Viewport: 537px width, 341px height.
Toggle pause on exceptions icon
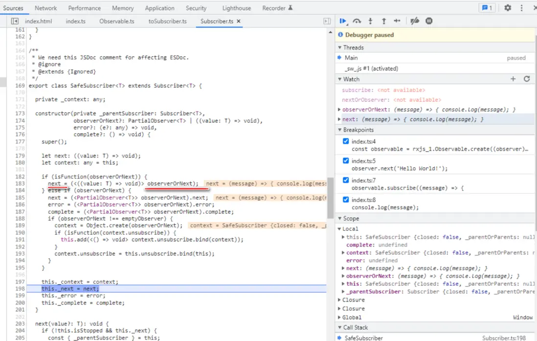point(429,21)
